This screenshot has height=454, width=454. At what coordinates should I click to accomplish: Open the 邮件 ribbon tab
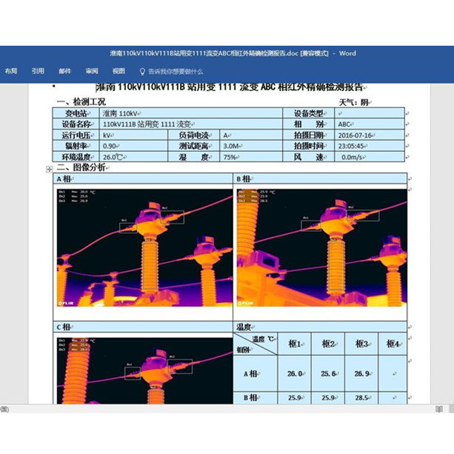(65, 71)
